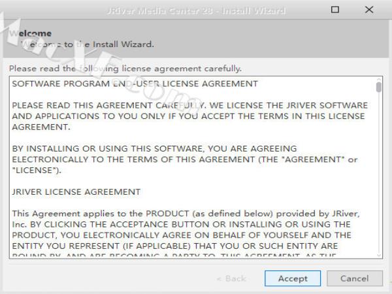Click "BY INSTALLING OR USING THIS SOFTWARE" line

click(154, 148)
